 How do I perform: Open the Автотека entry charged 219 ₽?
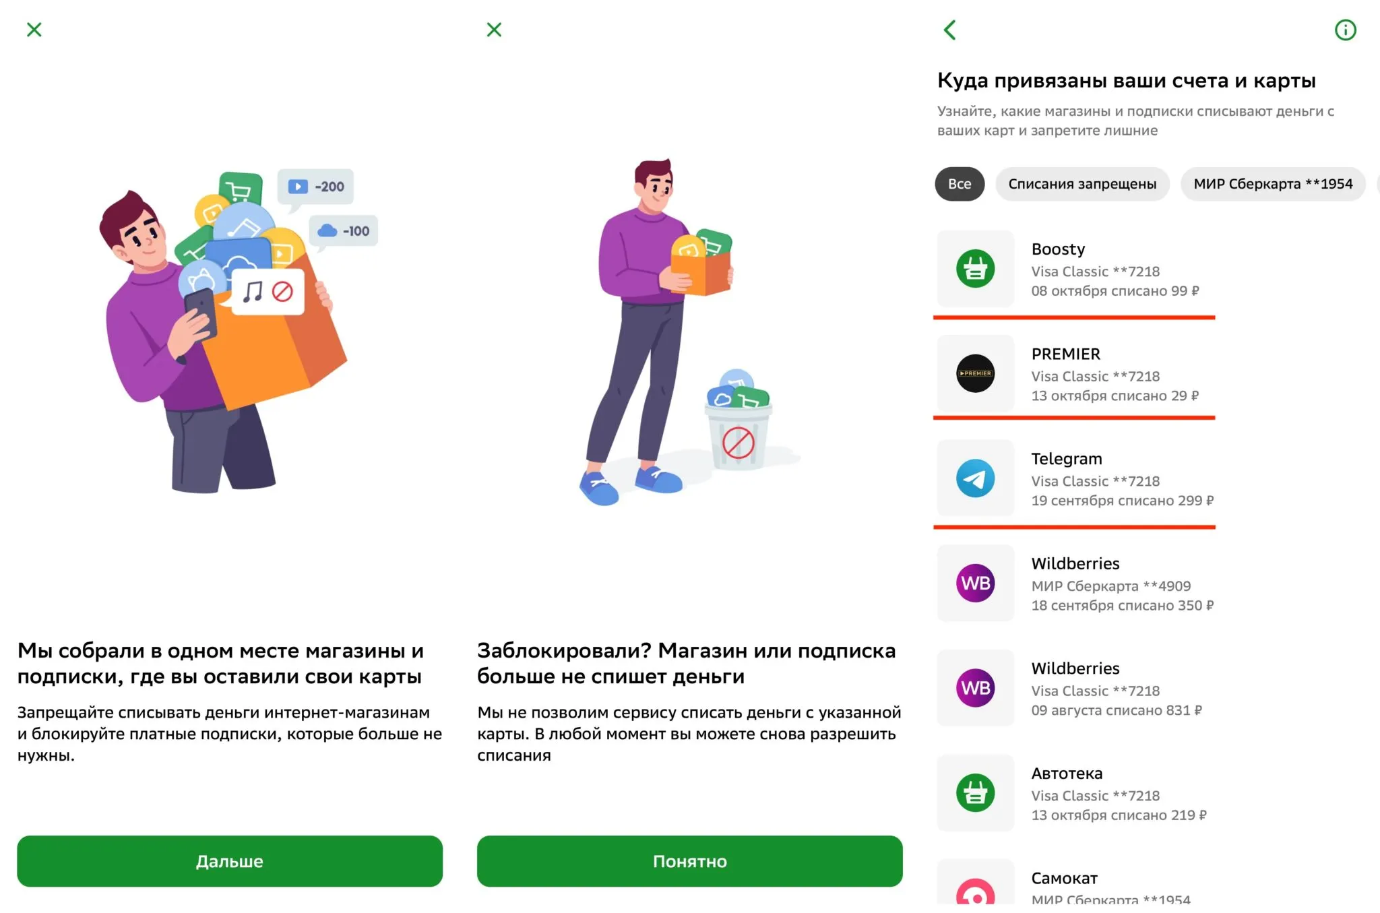coord(1075,792)
